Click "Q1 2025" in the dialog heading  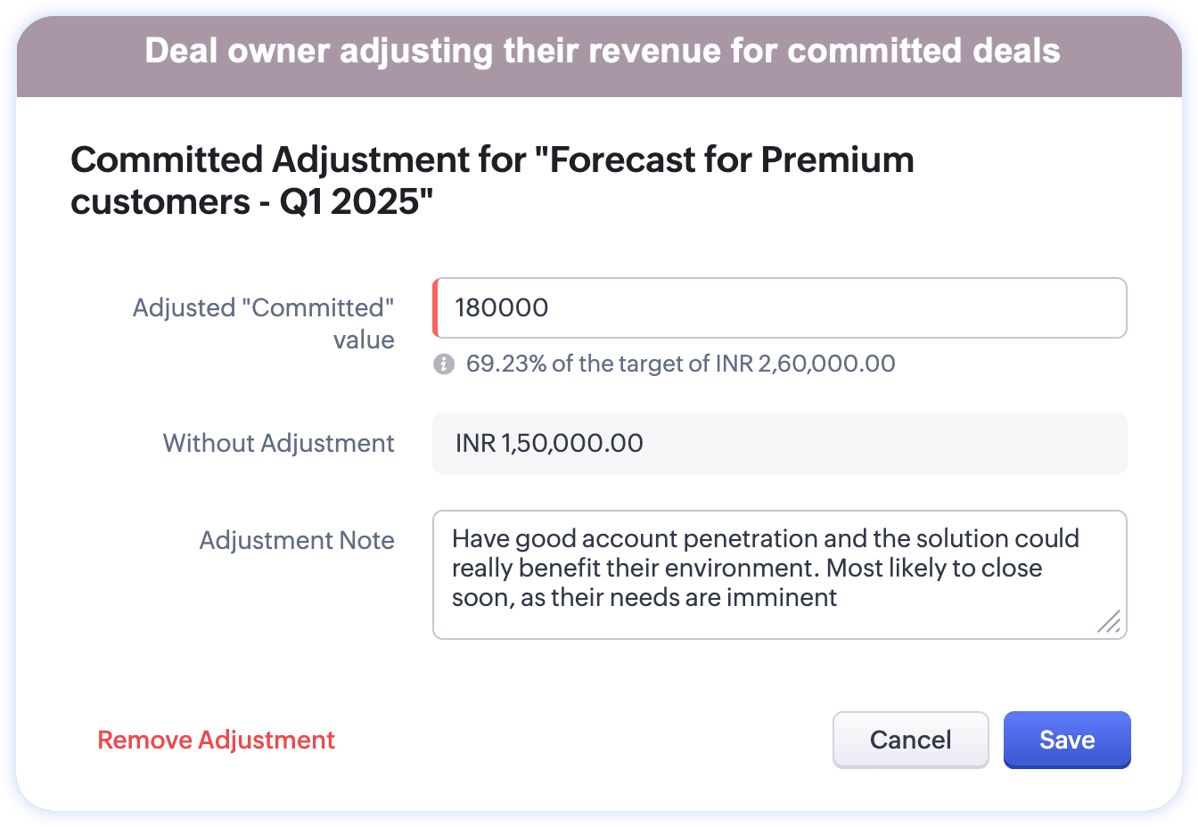click(x=355, y=202)
